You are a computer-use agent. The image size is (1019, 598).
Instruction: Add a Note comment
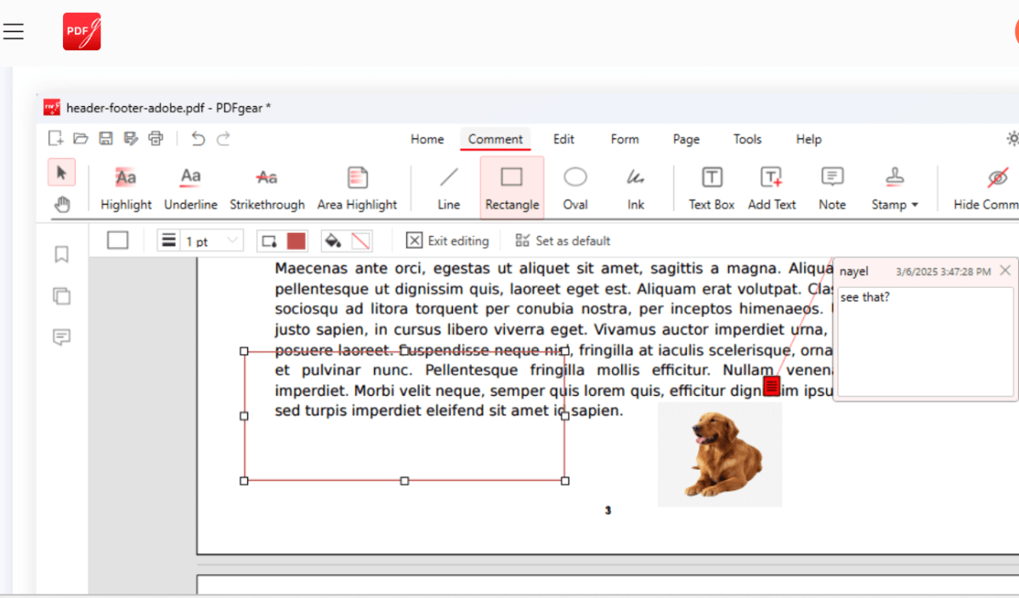(832, 188)
